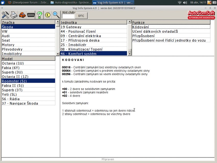This screenshot has width=217, height=163.
Task: Click the battery tray icon at top-right
Action: click(214, 3)
